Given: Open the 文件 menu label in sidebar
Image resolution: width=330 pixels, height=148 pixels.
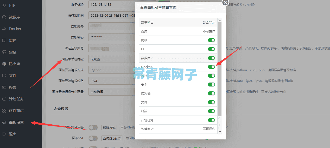Looking at the screenshot, I should click(13, 76).
